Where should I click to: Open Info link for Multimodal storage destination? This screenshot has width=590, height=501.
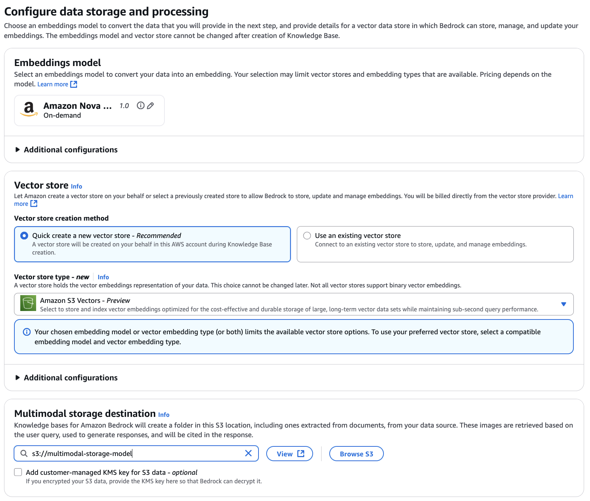164,415
